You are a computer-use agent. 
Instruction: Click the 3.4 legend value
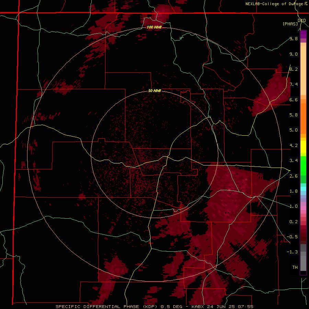tap(294, 161)
